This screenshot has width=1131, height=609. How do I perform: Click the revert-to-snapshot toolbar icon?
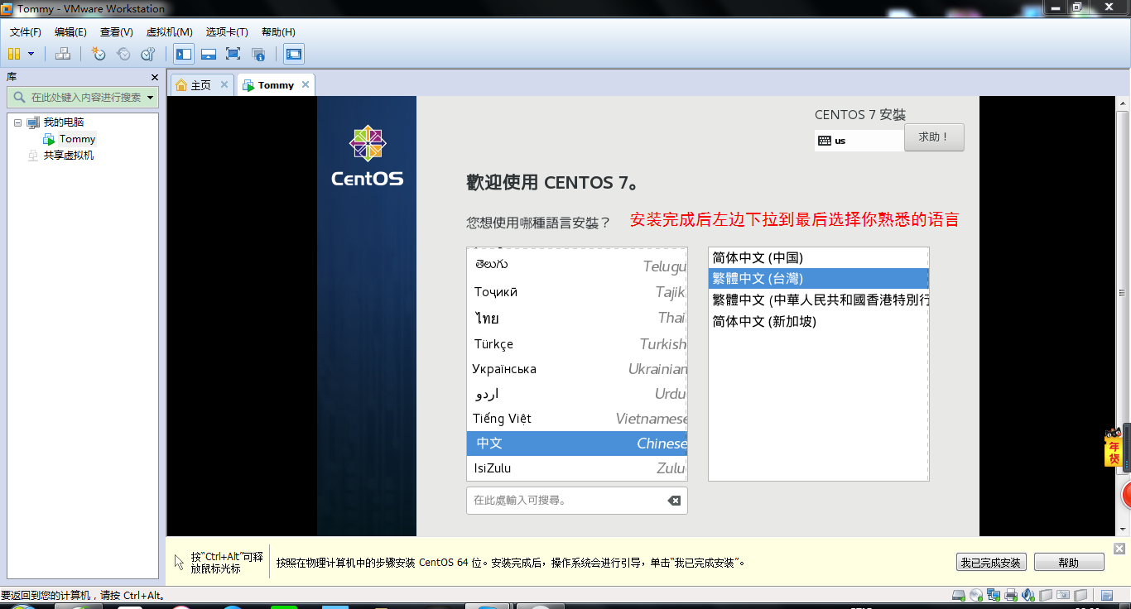pyautogui.click(x=123, y=54)
